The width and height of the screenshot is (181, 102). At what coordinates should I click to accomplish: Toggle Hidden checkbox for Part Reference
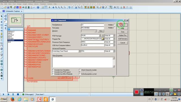114,25
